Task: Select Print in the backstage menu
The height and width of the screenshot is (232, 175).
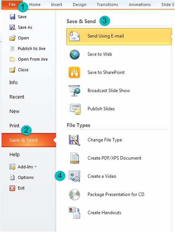Action: 14,125
